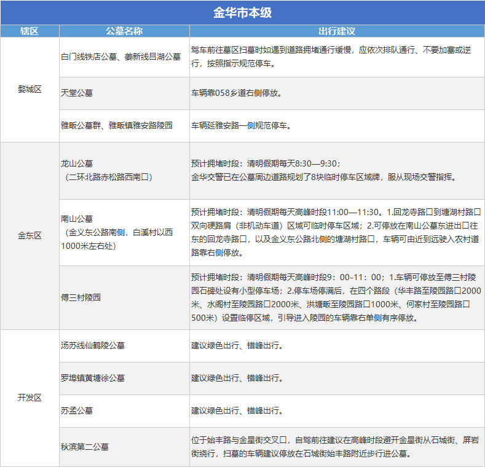Click the 傅三村陵园 cemetery name
This screenshot has height=467, width=485.
coord(81,297)
